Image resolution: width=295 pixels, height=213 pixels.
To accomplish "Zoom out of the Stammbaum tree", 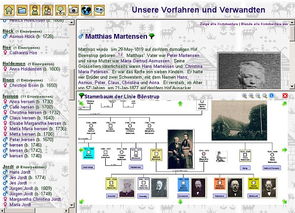I will [x=258, y=96].
